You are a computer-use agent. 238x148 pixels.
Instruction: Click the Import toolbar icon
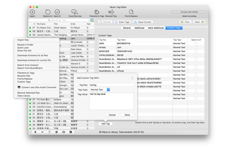coord(32,12)
